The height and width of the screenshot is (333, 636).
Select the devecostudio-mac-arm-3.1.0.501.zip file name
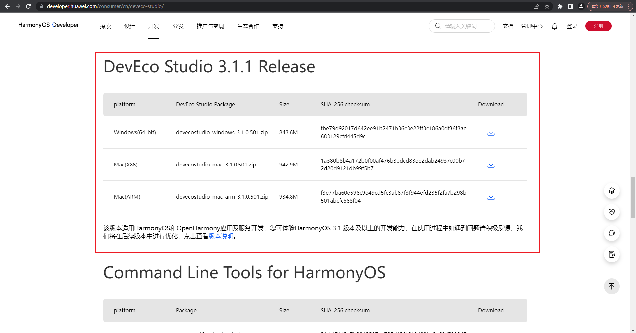222,197
